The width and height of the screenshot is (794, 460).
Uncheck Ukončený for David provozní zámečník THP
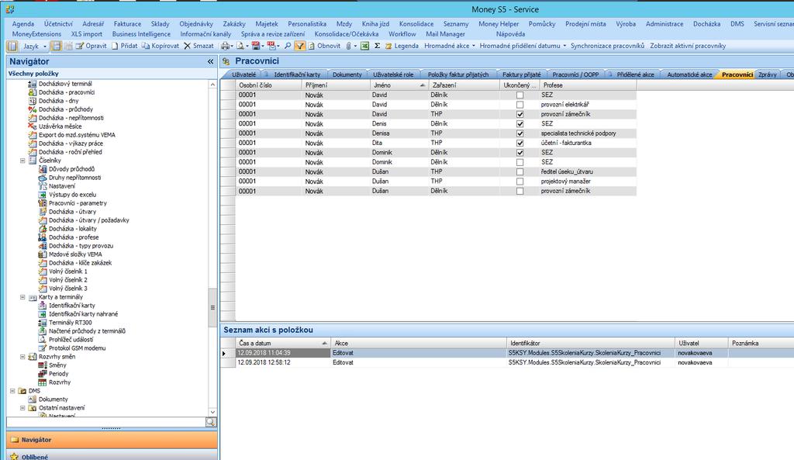pos(520,115)
